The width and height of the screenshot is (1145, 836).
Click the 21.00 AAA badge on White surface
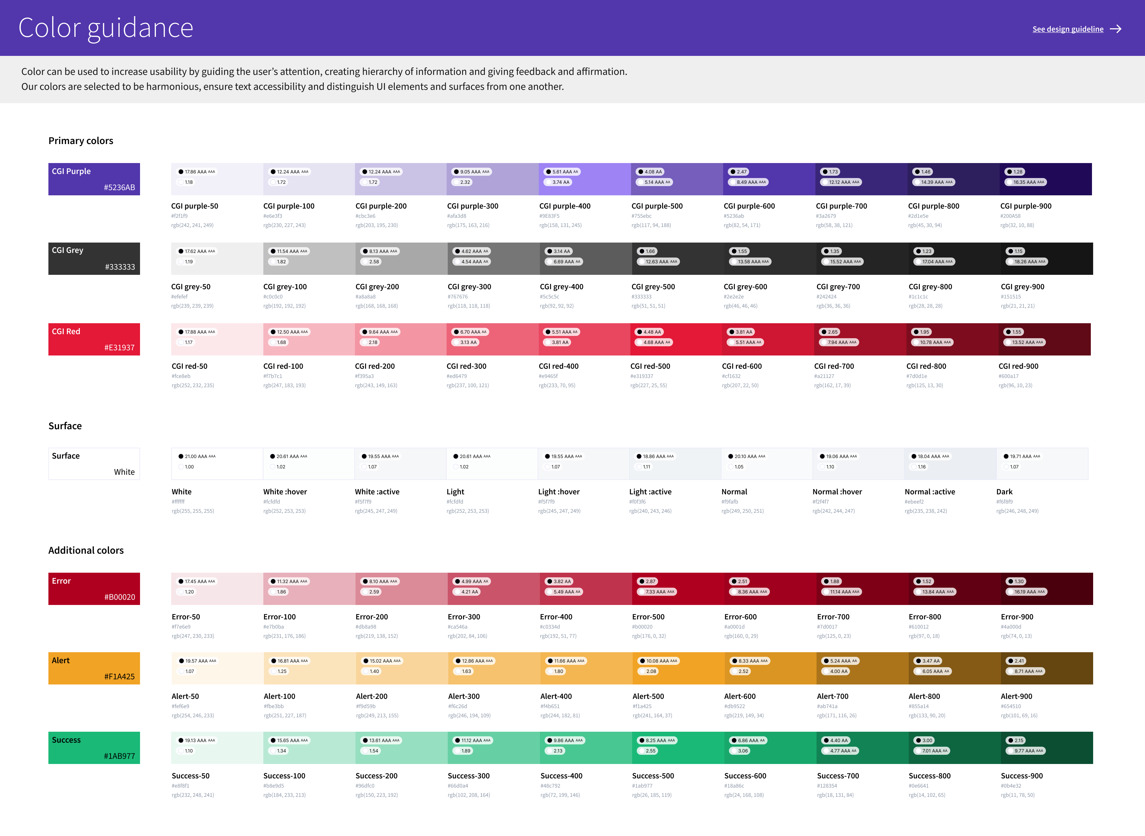pyautogui.click(x=196, y=457)
